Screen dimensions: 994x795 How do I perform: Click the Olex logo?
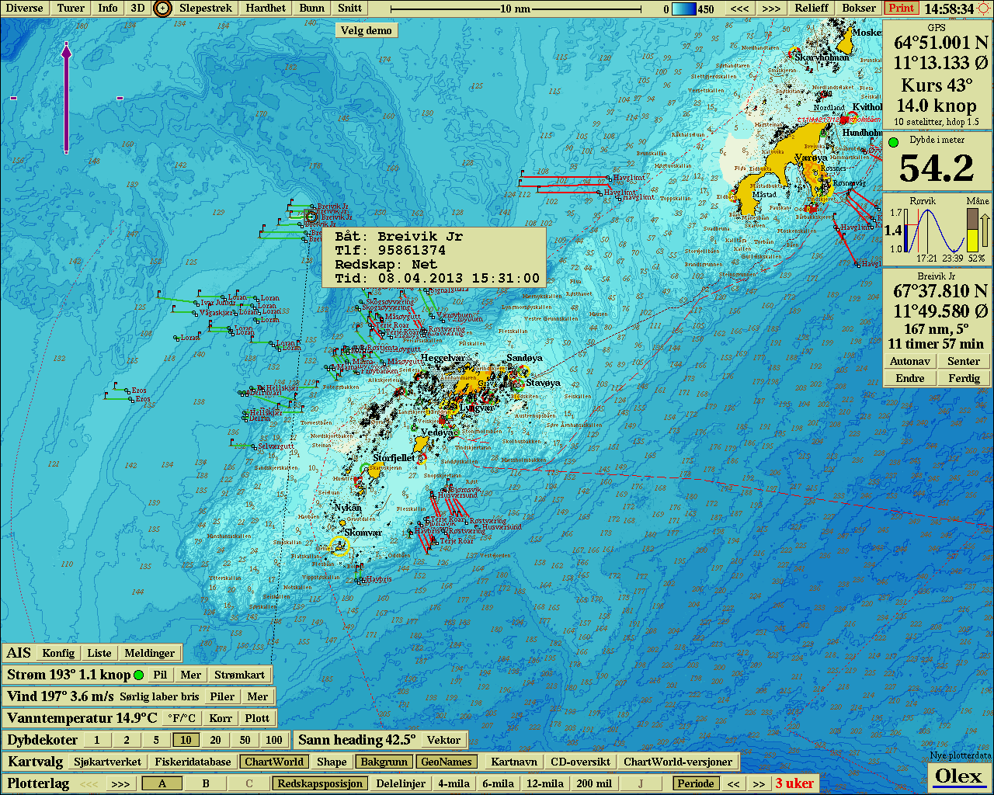pyautogui.click(x=960, y=776)
